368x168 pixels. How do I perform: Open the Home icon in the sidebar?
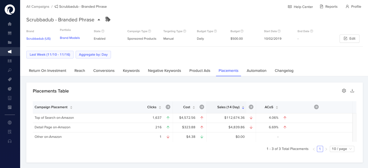click(10, 24)
